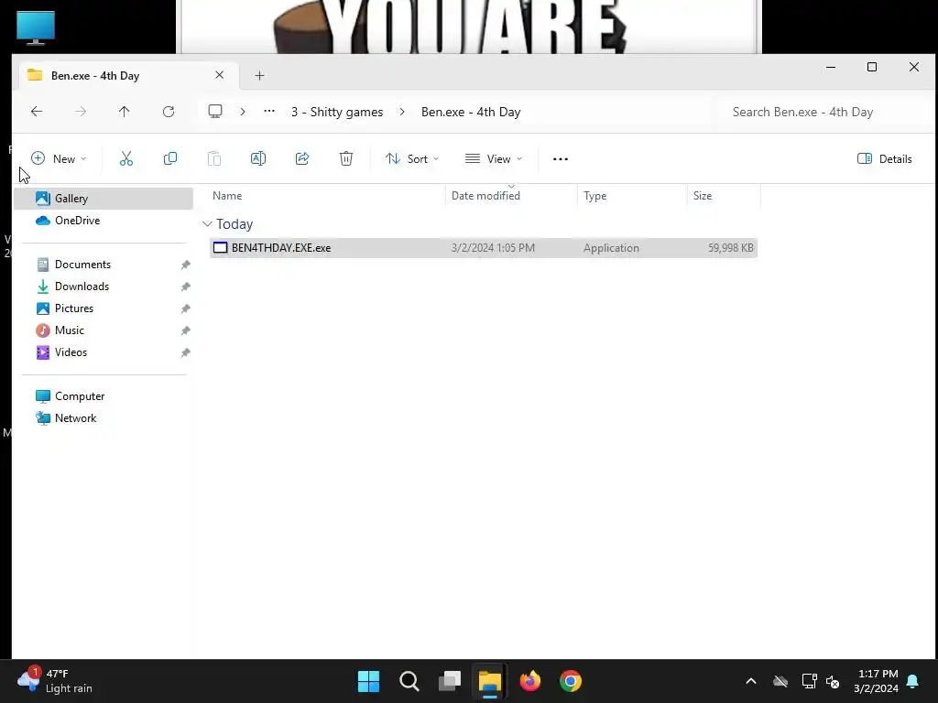
Task: Show hidden system tray icons
Action: point(751,681)
